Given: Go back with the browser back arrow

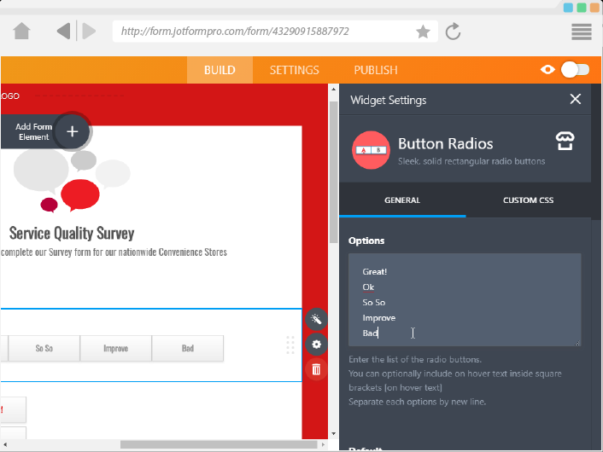Looking at the screenshot, I should click(64, 32).
